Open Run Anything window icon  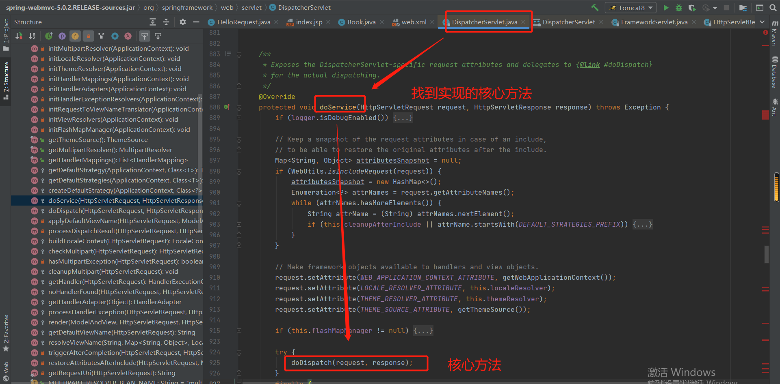click(x=760, y=7)
